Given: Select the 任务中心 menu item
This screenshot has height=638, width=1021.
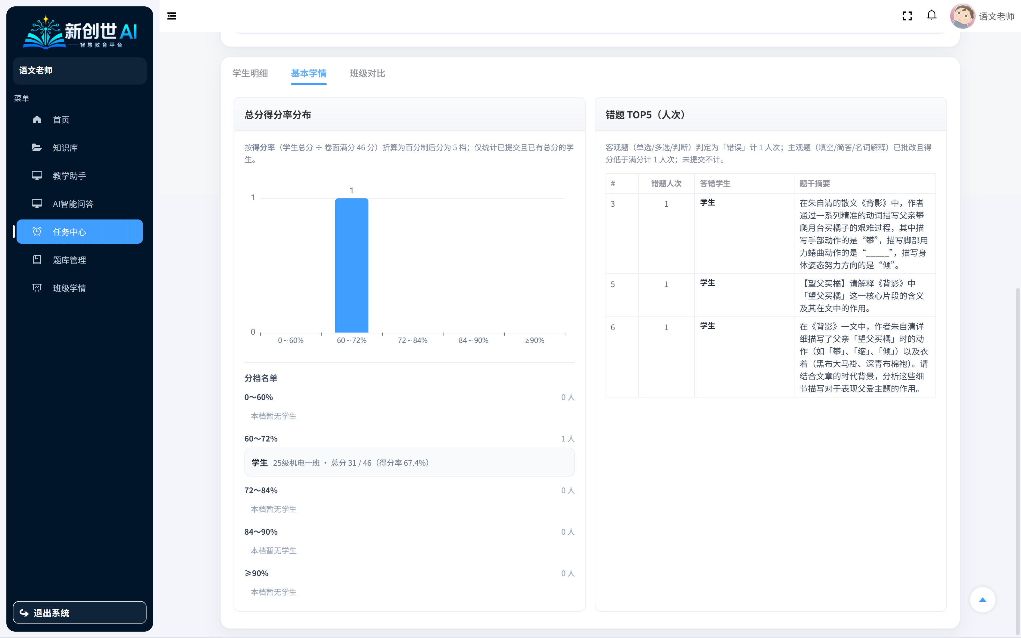Looking at the screenshot, I should 80,232.
